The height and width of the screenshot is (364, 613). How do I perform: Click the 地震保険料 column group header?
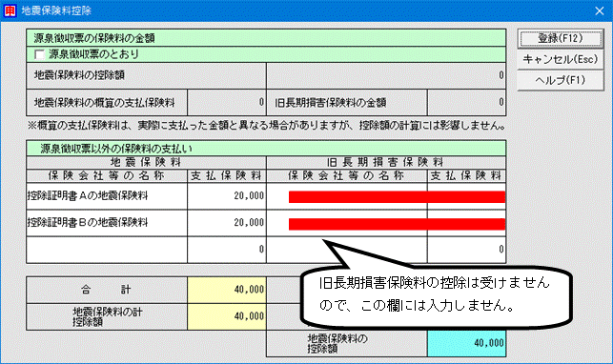click(x=146, y=162)
